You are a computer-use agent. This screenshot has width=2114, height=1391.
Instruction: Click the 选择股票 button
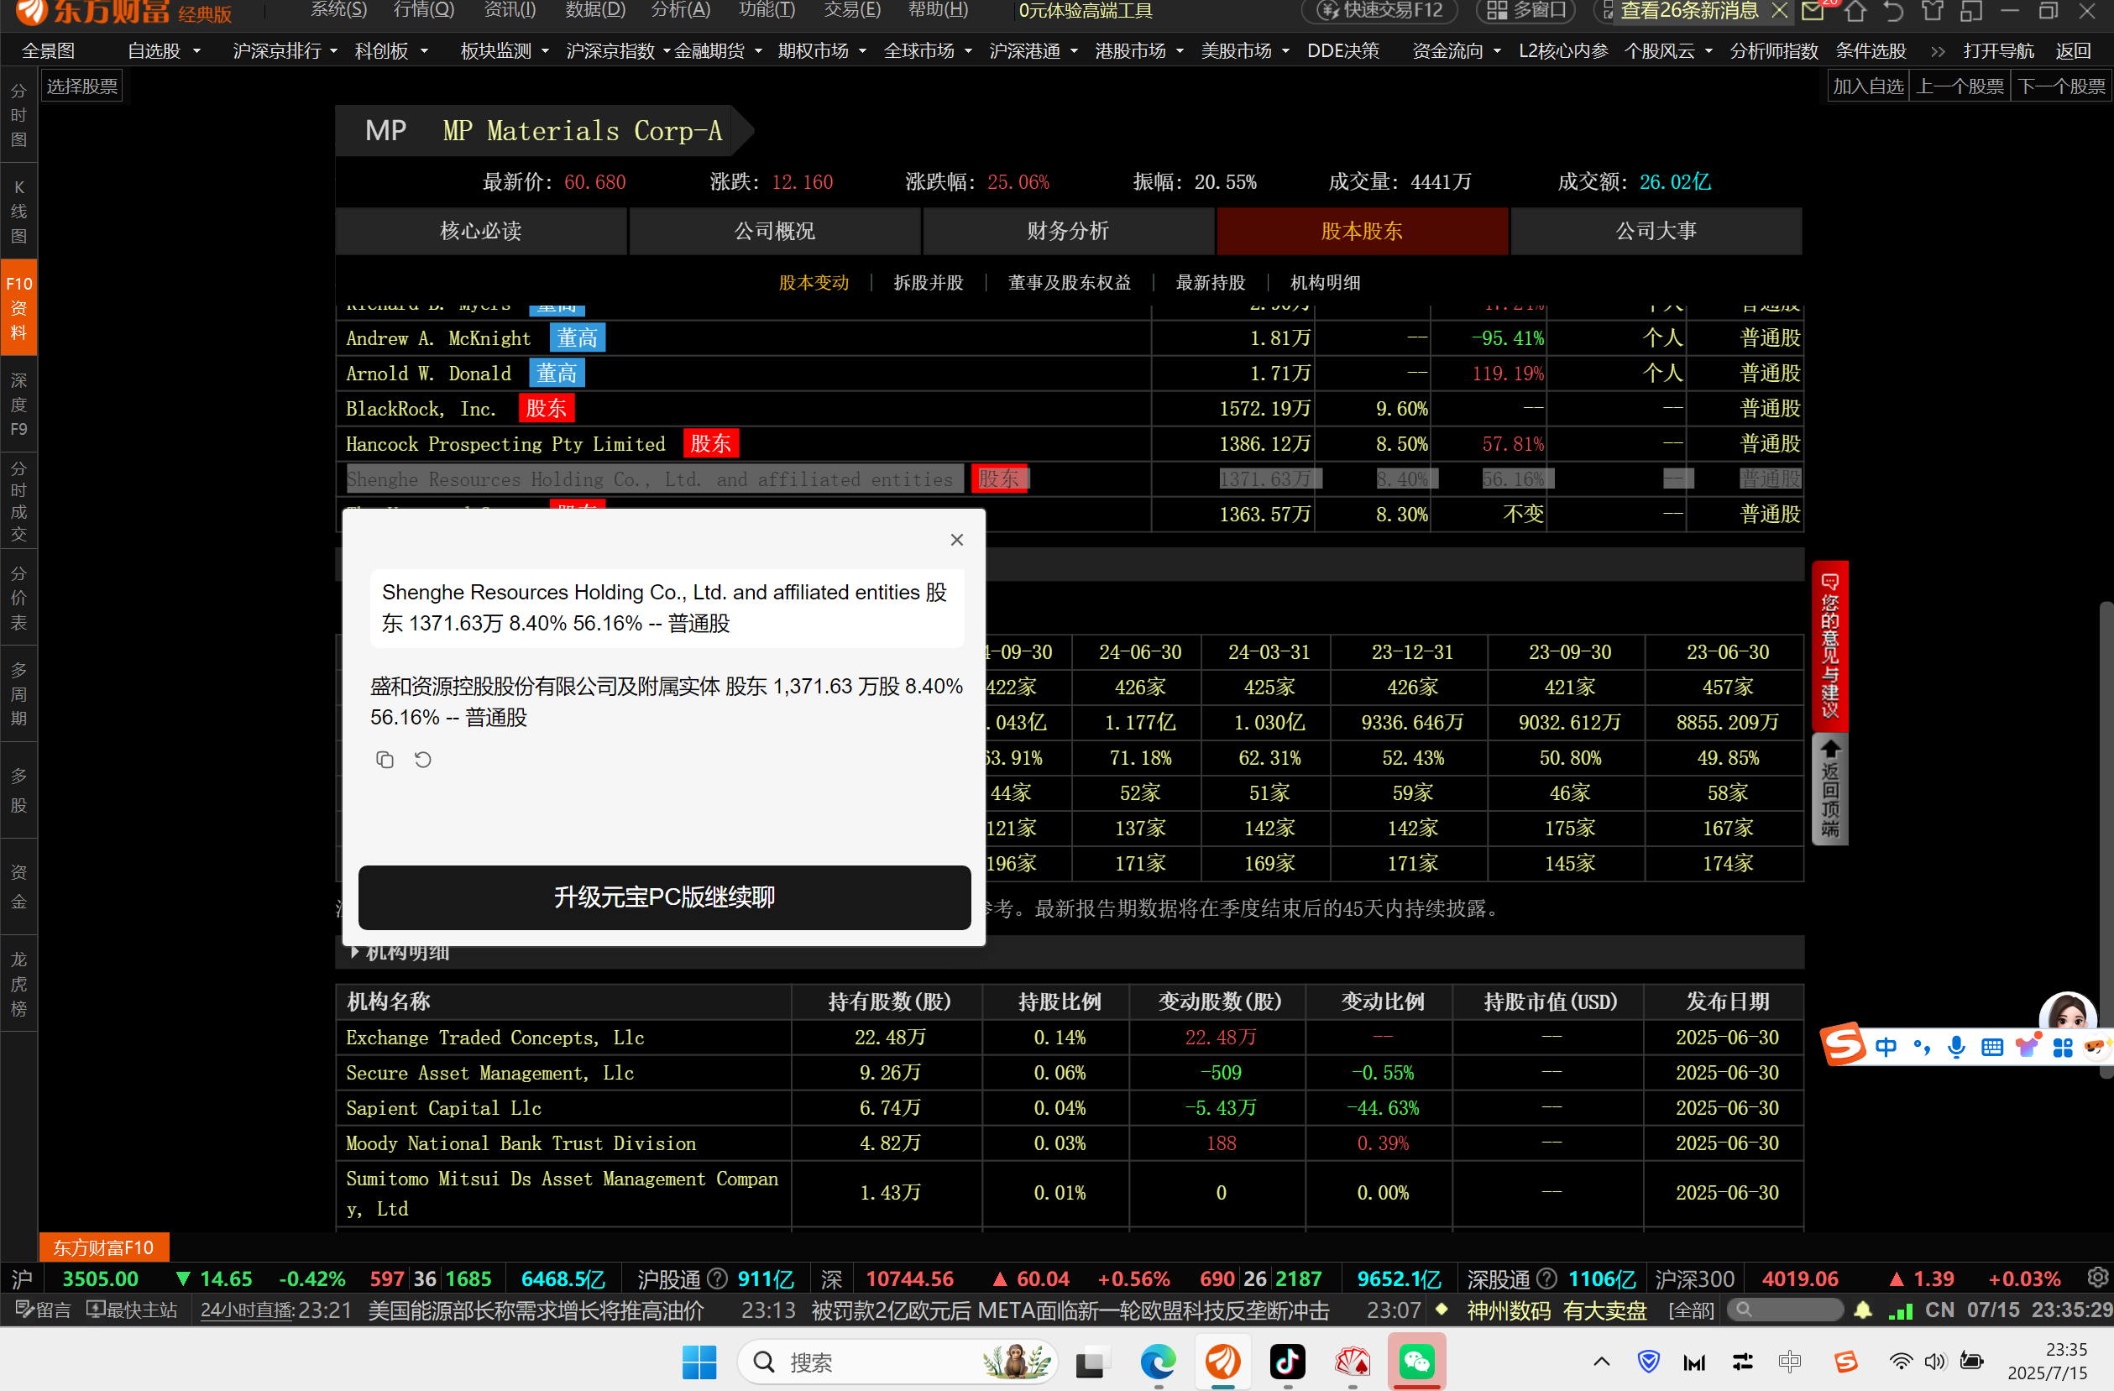[x=81, y=86]
